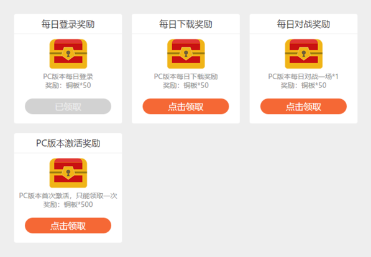Select the PC版本激活奖励 card title
Viewport: 371px width, 257px height.
coord(68,143)
